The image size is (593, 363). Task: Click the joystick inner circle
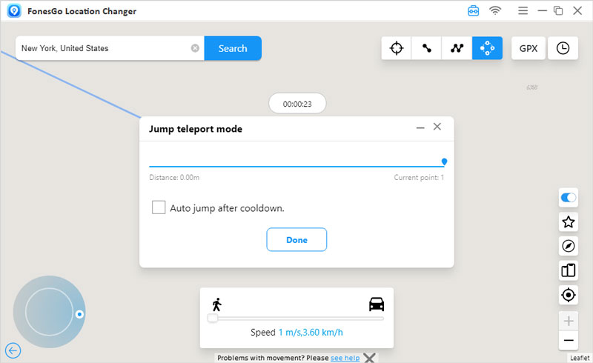(x=49, y=312)
